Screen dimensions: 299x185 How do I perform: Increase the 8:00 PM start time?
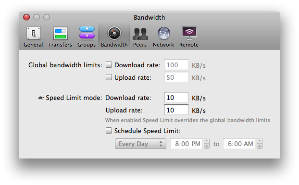point(207,141)
